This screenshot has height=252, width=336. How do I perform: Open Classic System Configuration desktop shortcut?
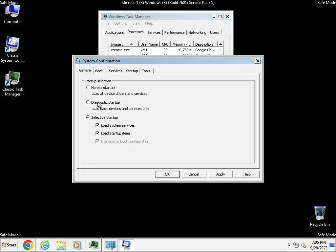coord(13,50)
